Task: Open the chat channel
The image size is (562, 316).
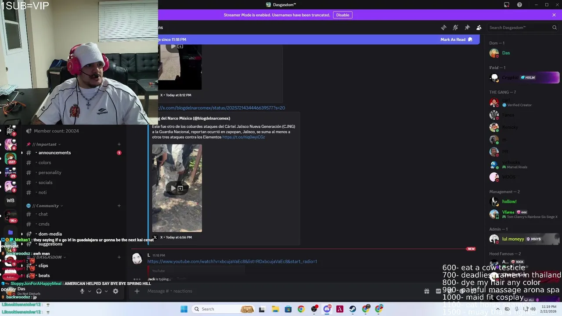Action: point(73,214)
